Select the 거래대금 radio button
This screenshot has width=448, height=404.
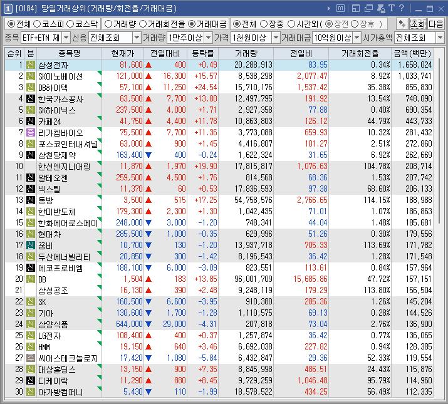[192, 24]
